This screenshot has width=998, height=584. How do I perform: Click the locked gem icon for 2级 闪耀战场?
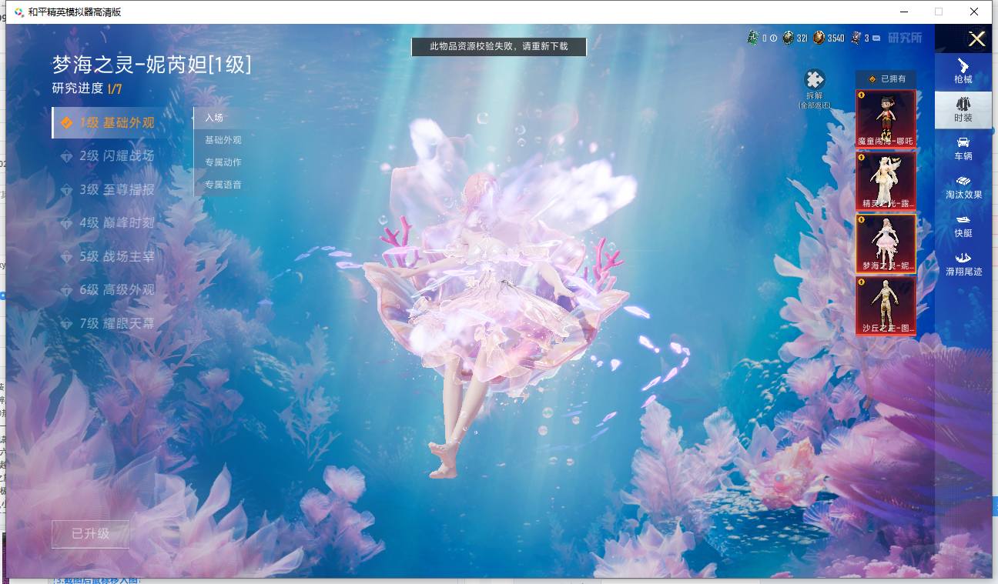pyautogui.click(x=67, y=155)
